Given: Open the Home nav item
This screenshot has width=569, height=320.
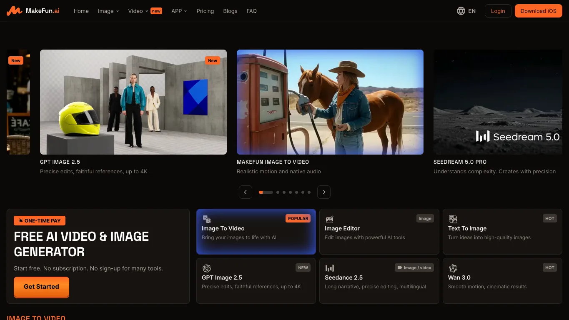Looking at the screenshot, I should pyautogui.click(x=81, y=11).
